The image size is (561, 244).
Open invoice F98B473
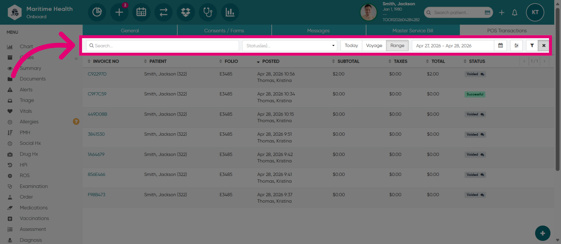[96, 195]
